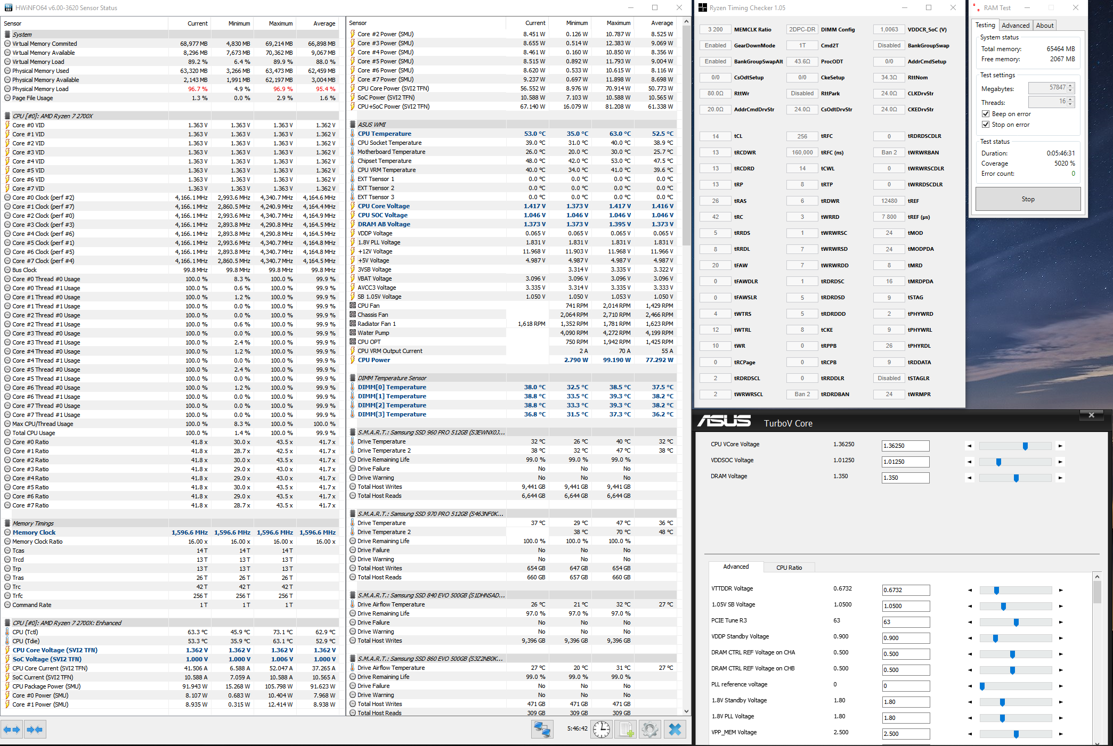This screenshot has height=746, width=1113.
Task: Open the remote network monitoring icon
Action: (x=542, y=729)
